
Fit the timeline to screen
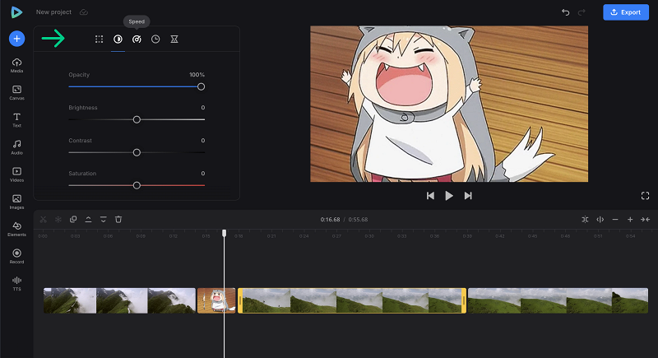tap(645, 219)
